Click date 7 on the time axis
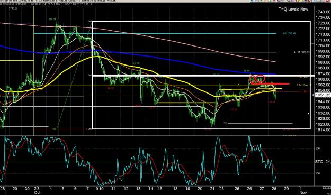Viewport: 331px width, 195px height. pyautogui.click(x=87, y=189)
